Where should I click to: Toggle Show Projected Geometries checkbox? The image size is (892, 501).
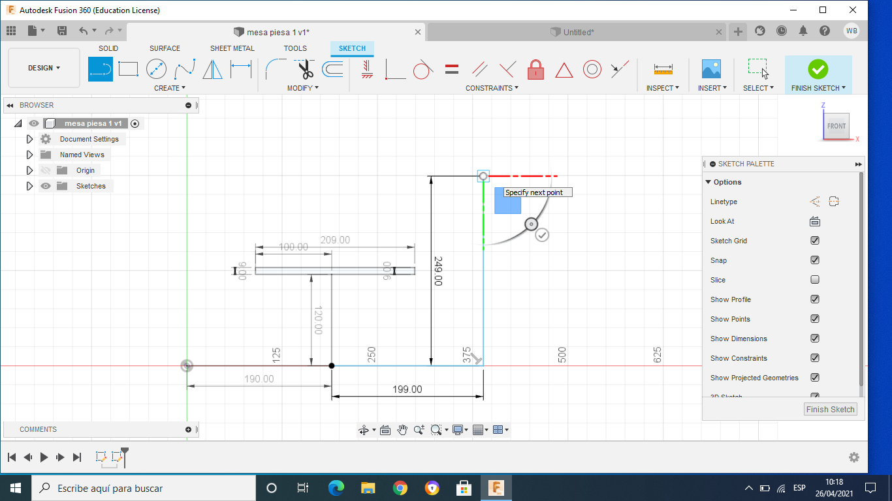pyautogui.click(x=814, y=378)
